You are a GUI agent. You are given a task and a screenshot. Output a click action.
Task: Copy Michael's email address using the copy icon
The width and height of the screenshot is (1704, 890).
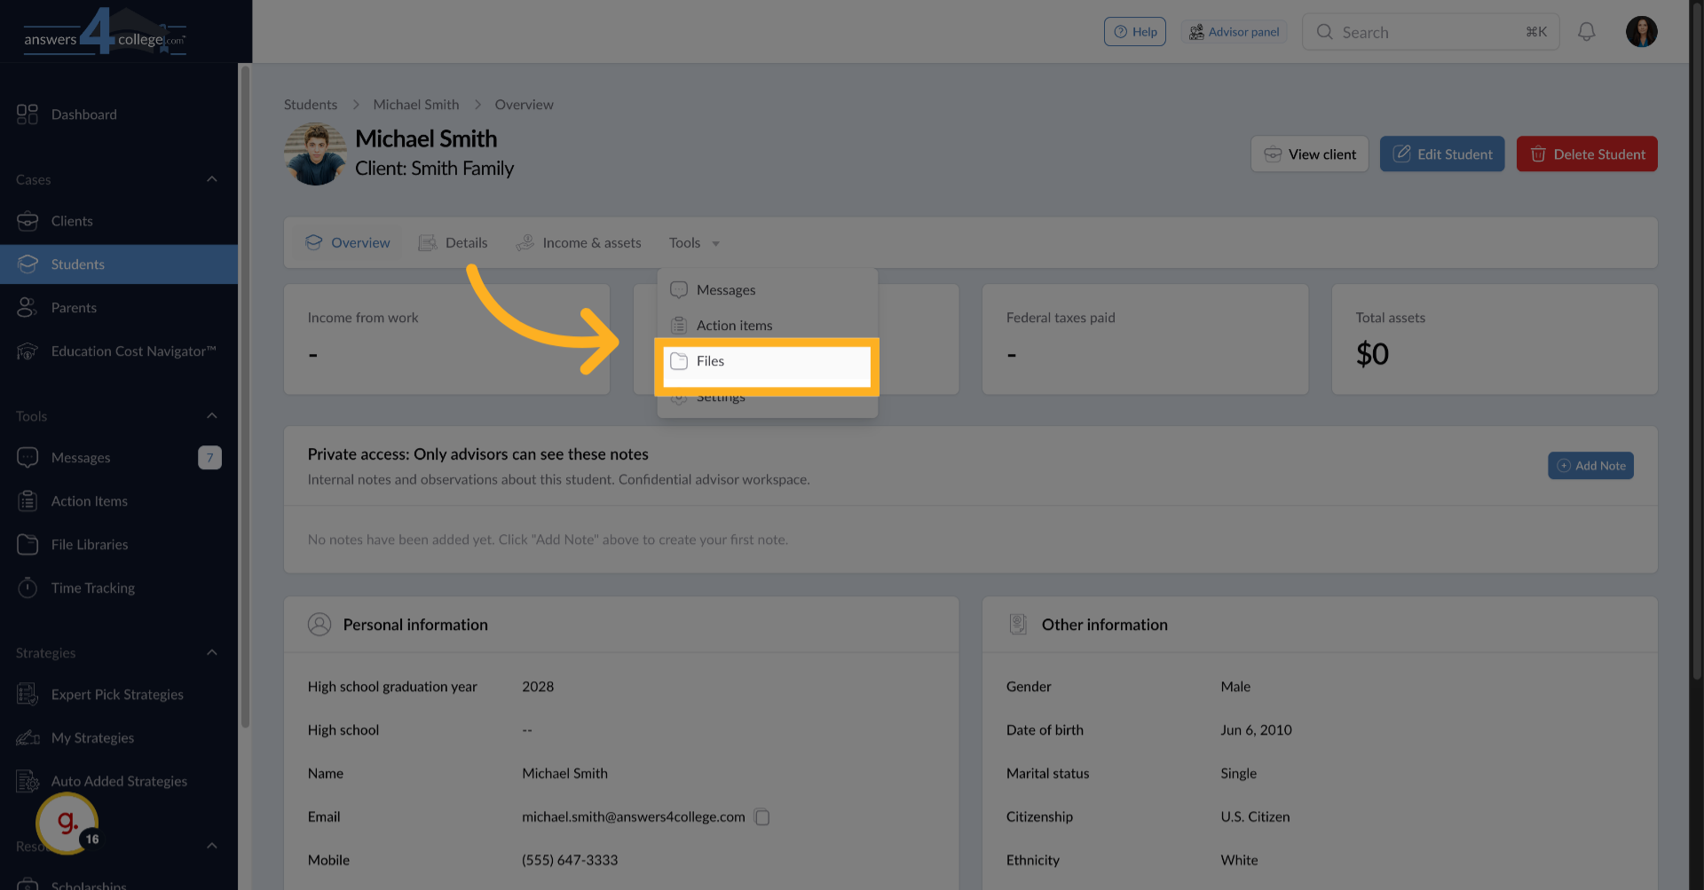(x=761, y=816)
